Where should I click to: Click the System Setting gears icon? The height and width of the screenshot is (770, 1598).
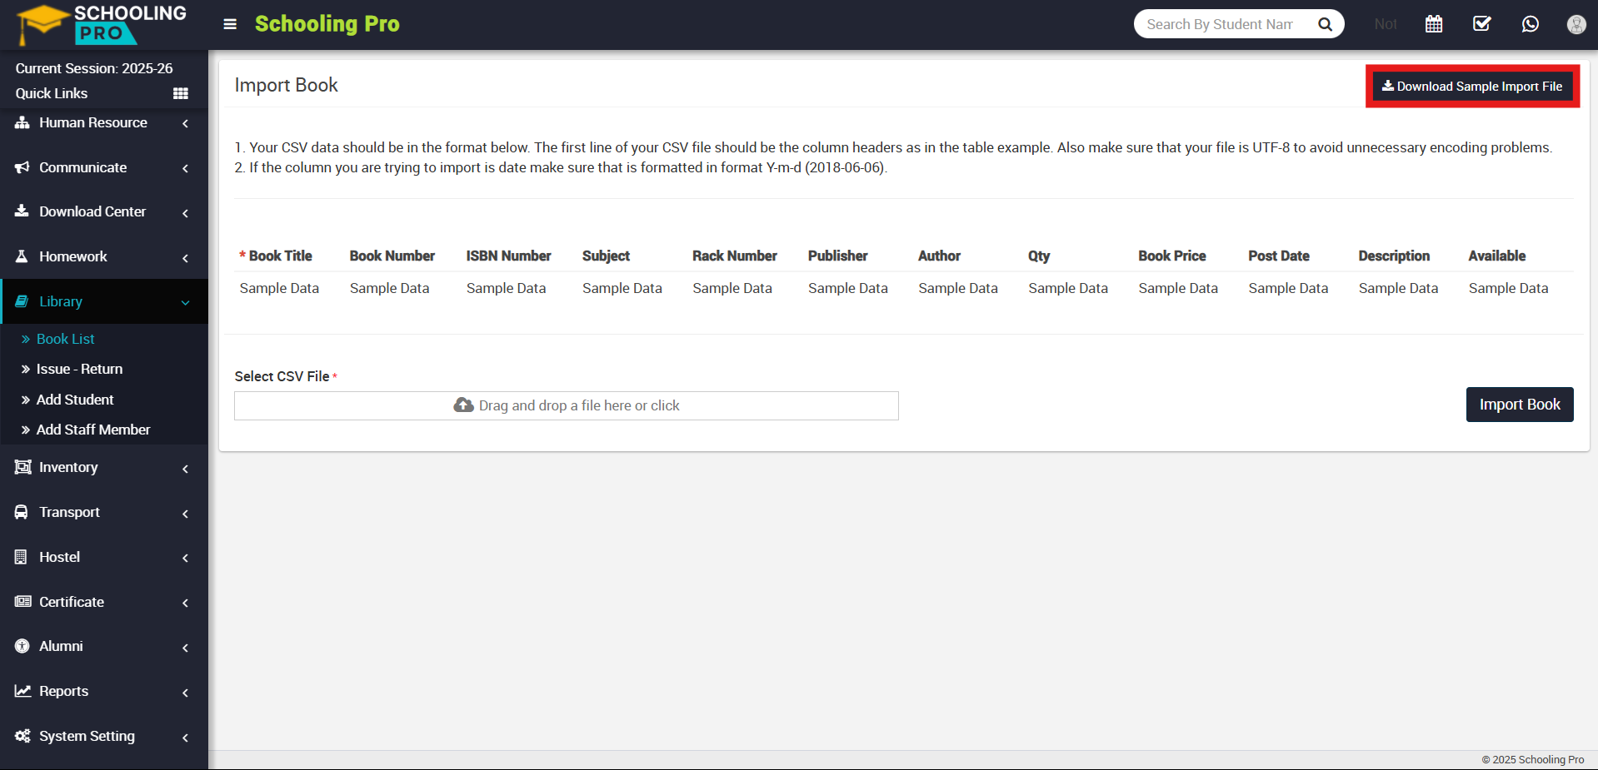23,736
